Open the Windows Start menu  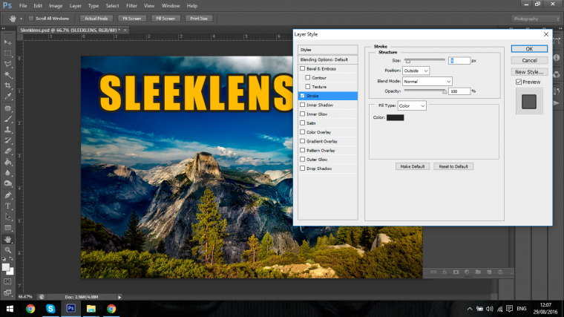coord(10,309)
